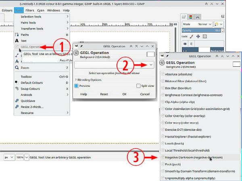Toggle lock pixels brush icon
The width and height of the screenshot is (242, 181).
pos(191,37)
